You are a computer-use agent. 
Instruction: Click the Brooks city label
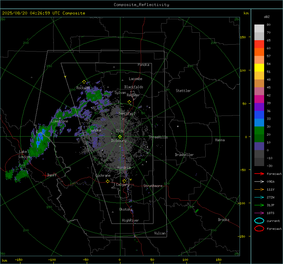pos(224,220)
